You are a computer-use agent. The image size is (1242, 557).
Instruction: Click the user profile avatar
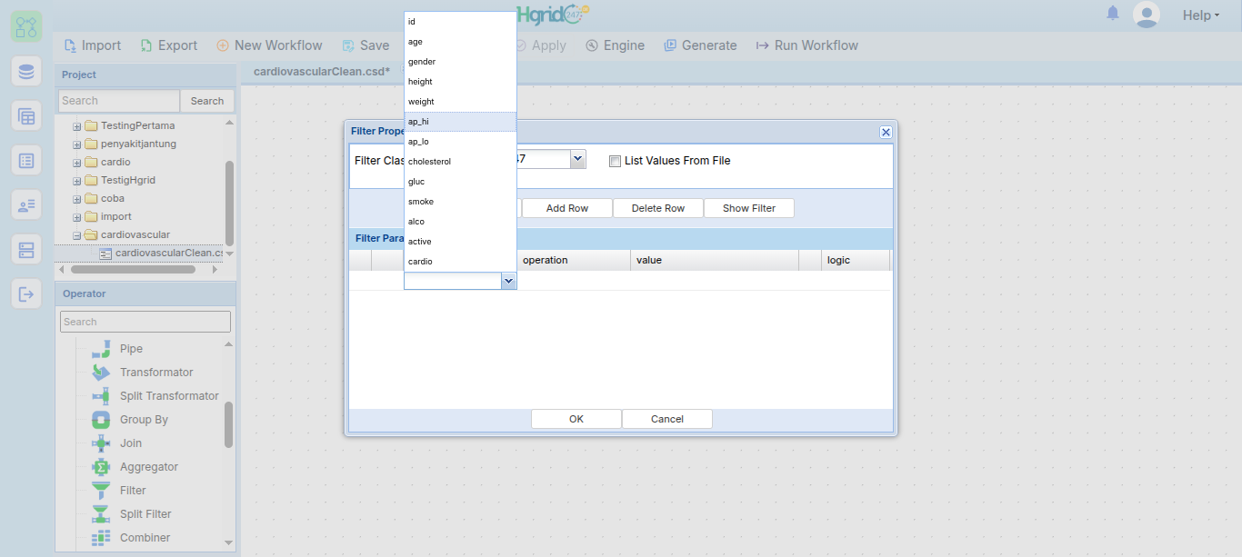point(1147,15)
